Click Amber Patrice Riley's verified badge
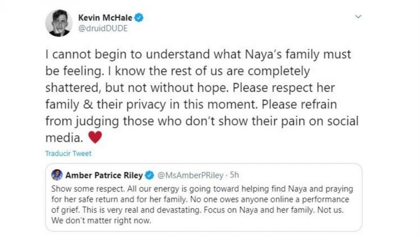 tap(149, 175)
